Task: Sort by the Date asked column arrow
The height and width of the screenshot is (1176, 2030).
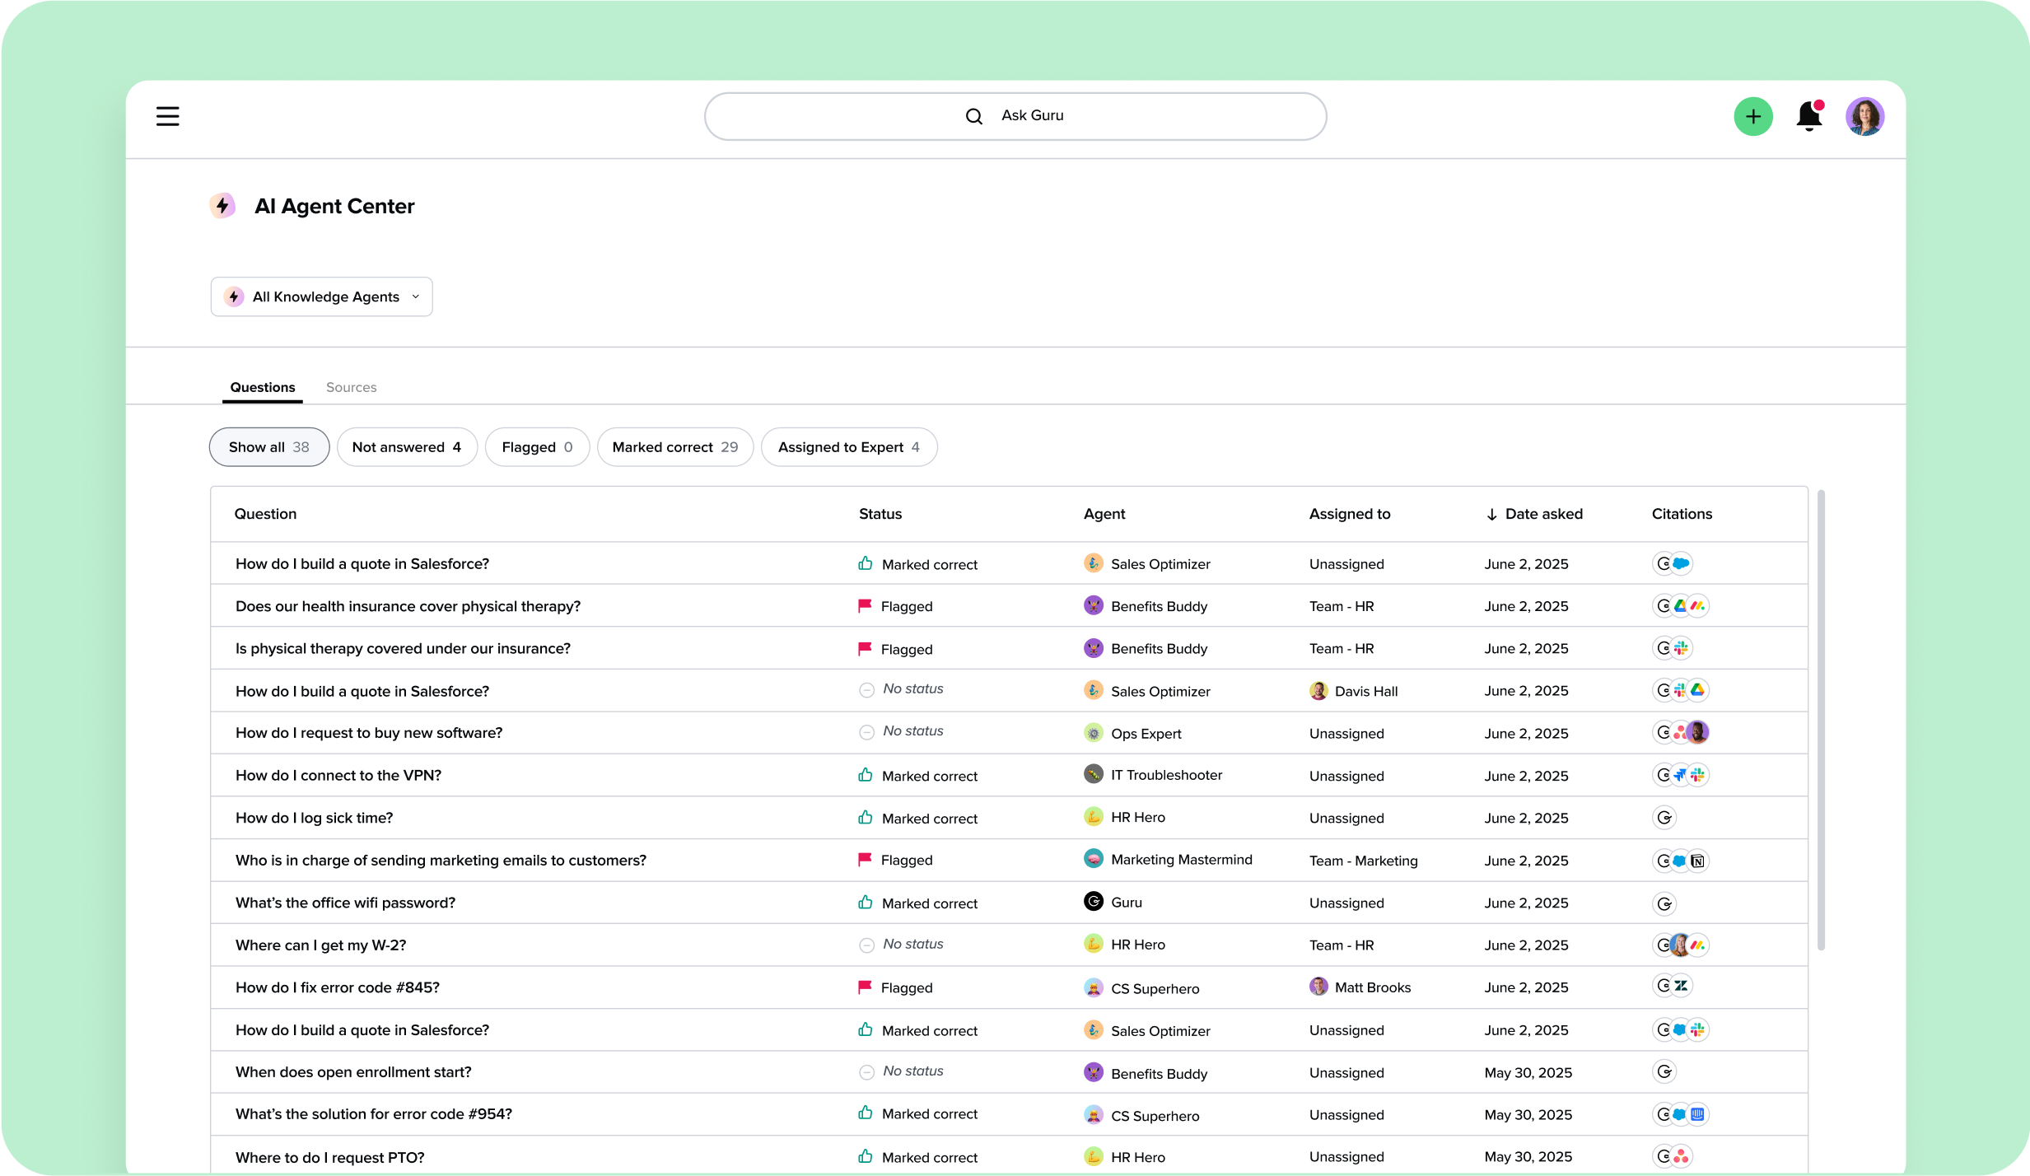Action: click(1491, 515)
